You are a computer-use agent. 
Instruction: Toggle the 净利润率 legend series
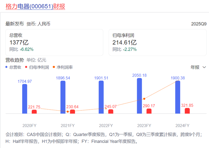tap(64, 67)
